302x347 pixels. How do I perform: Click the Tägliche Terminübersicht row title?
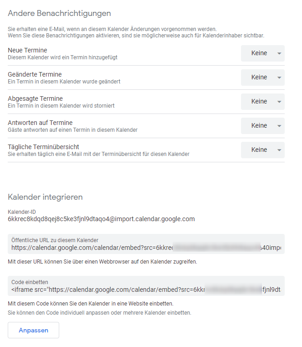(x=43, y=147)
